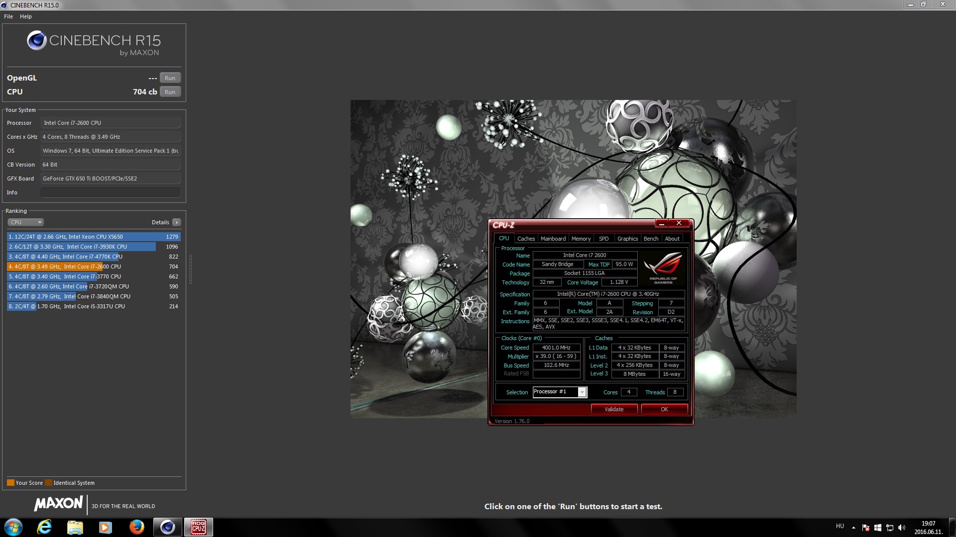Select the Xeon X5650 ranking entry
The width and height of the screenshot is (956, 537).
(94, 237)
